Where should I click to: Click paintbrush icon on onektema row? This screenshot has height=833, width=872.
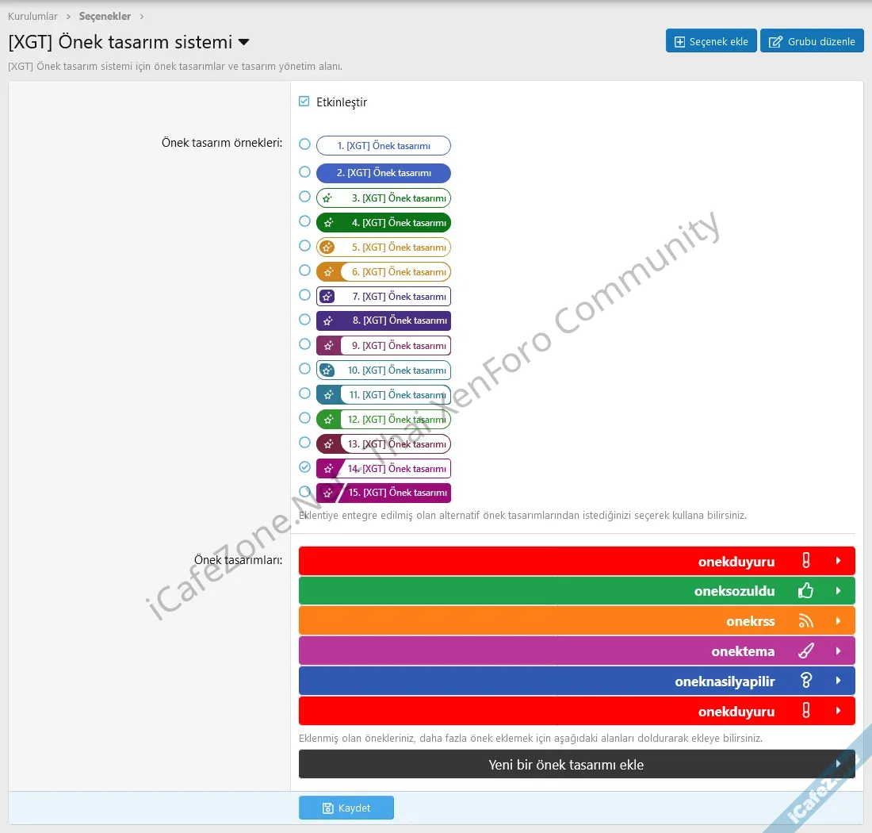click(806, 651)
